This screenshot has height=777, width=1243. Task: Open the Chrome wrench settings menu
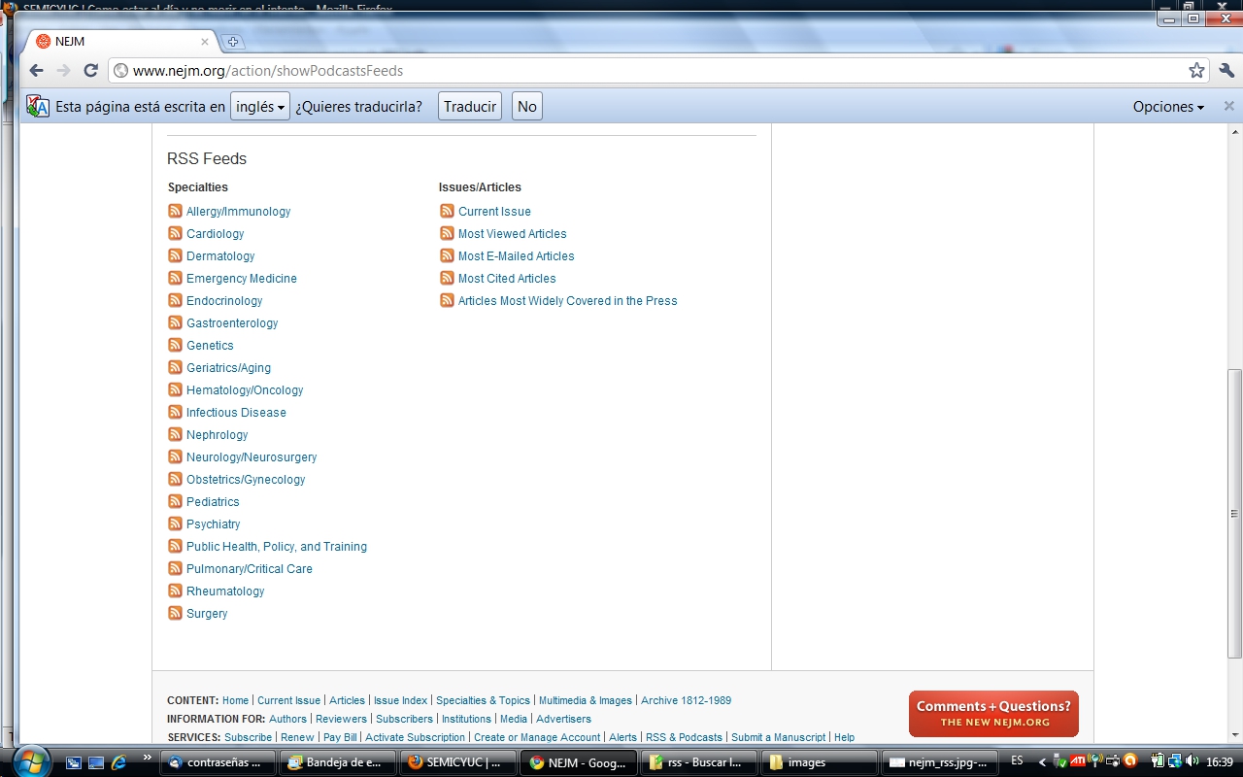tap(1226, 70)
